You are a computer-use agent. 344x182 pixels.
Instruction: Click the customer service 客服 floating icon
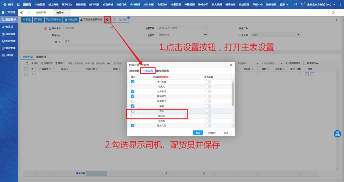point(337,133)
